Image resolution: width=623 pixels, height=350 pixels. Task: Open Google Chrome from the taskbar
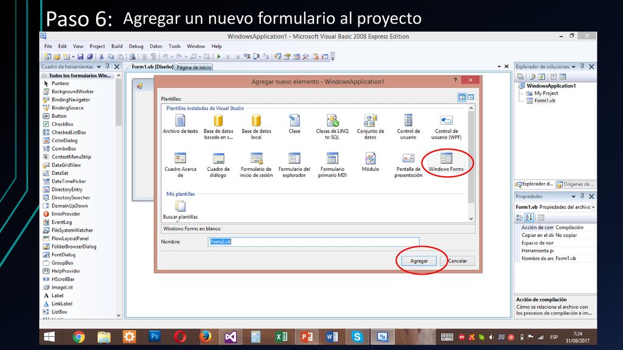click(x=78, y=337)
